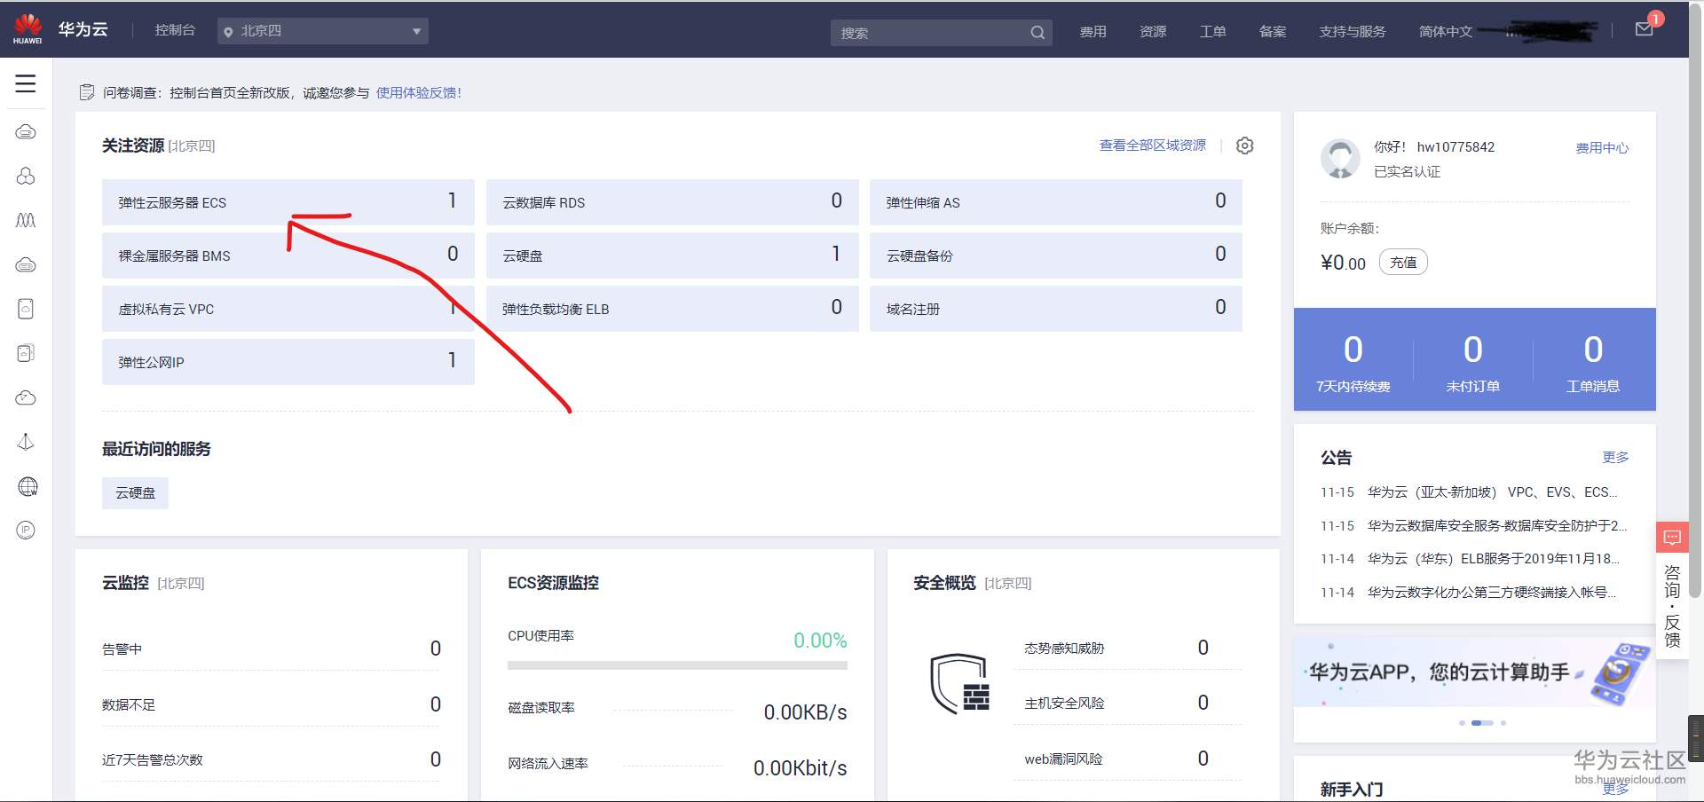Open the 工单 menu
Screen dimensions: 1704x802
pos(1212,32)
